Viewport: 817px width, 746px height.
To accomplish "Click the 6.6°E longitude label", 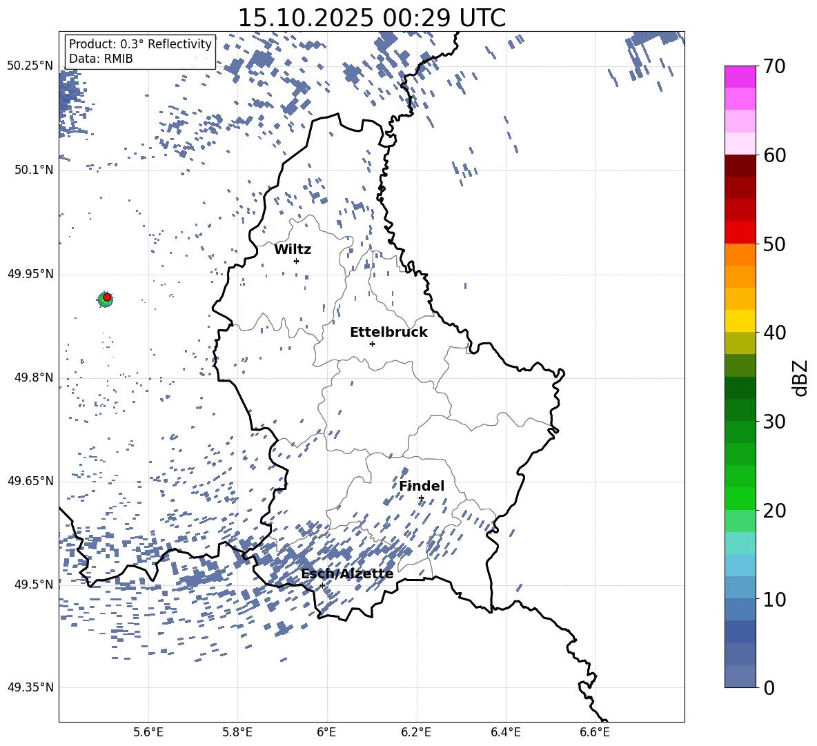I will coord(595,732).
